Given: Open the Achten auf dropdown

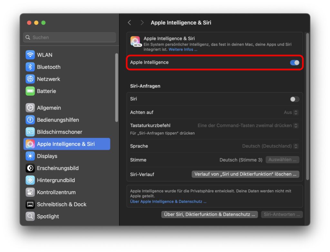Looking at the screenshot, I should coord(291,112).
